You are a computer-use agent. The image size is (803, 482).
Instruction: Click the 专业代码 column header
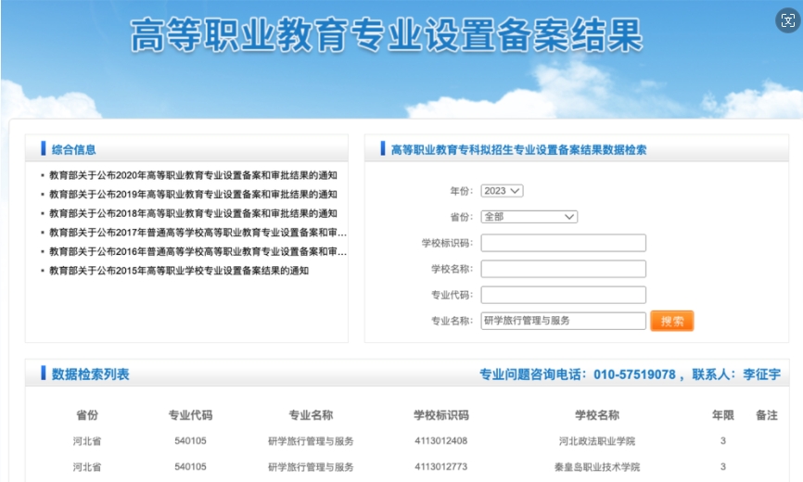[190, 415]
